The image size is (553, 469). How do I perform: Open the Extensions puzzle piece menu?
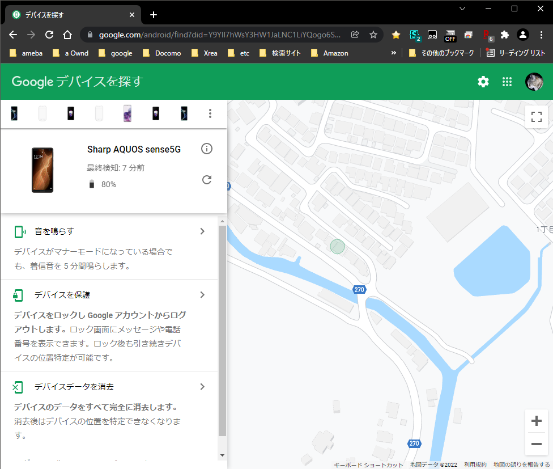tap(505, 35)
